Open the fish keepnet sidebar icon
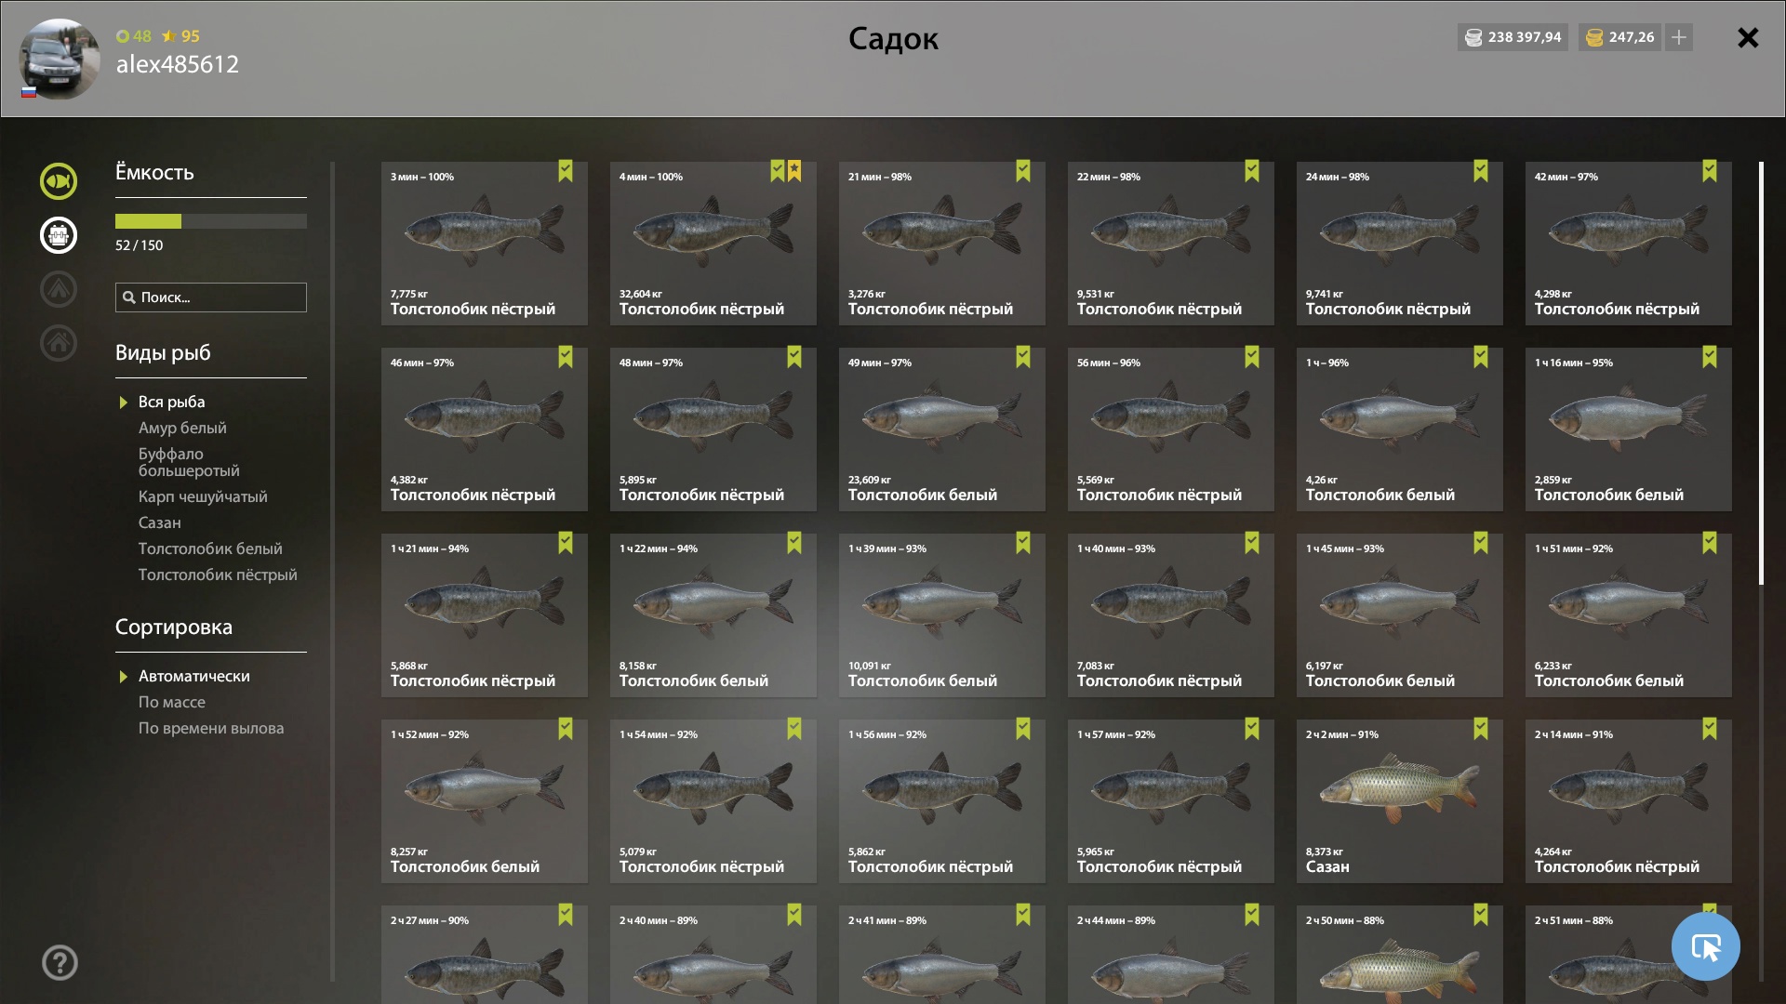The image size is (1786, 1004). coord(59,181)
